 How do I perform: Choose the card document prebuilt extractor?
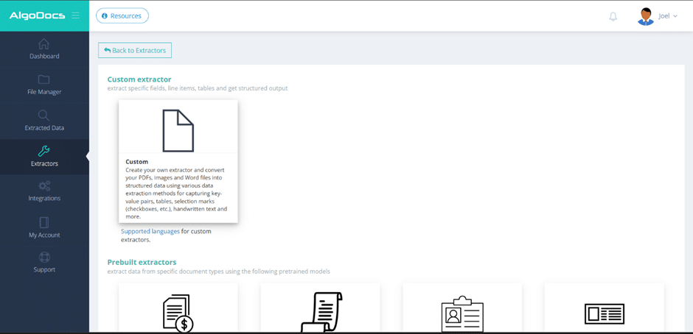tap(604, 313)
